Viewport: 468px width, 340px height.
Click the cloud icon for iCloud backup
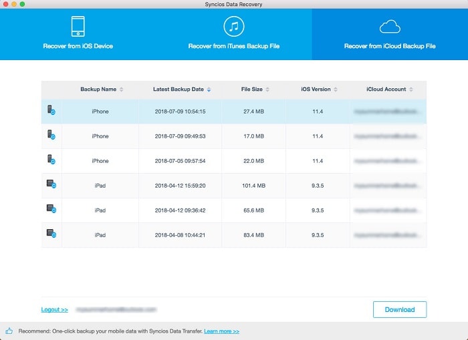[390, 27]
